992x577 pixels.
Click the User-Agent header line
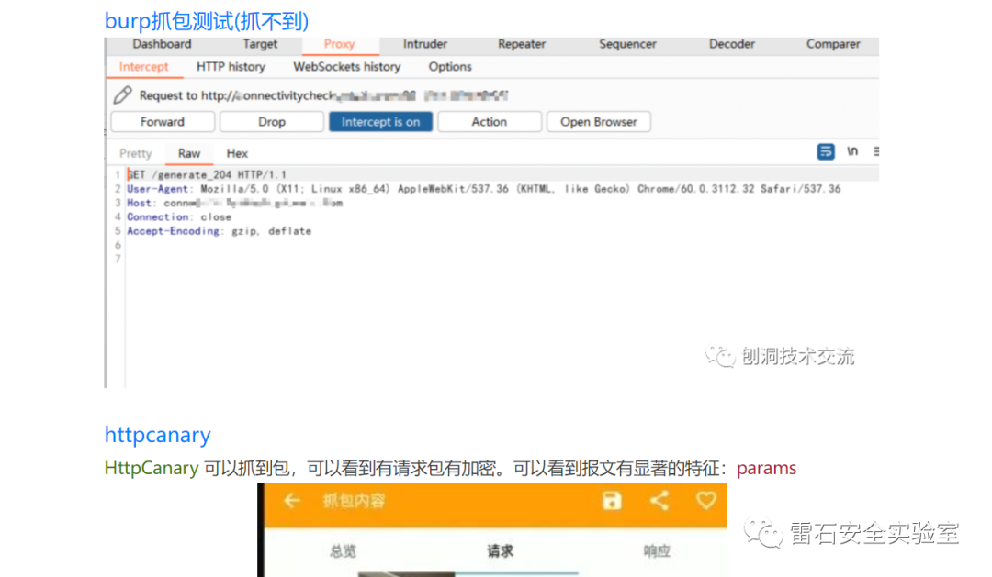[x=484, y=189]
